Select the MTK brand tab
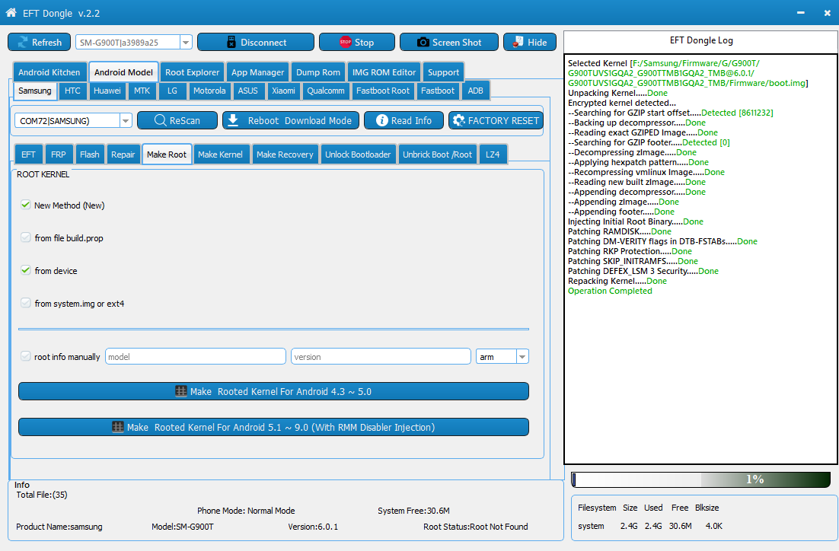Viewport: 839px width, 551px height. 142,91
